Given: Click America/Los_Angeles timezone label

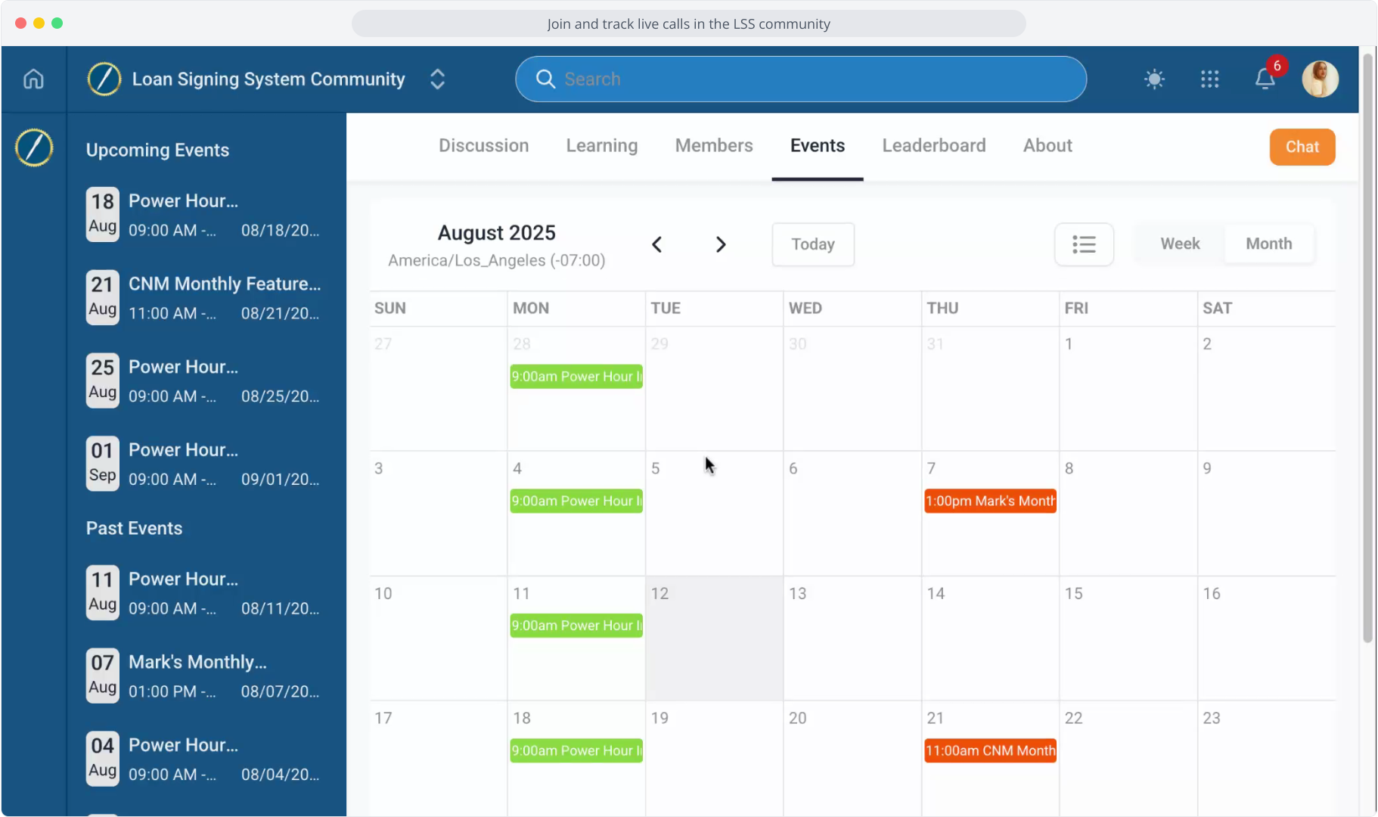Looking at the screenshot, I should pos(496,260).
